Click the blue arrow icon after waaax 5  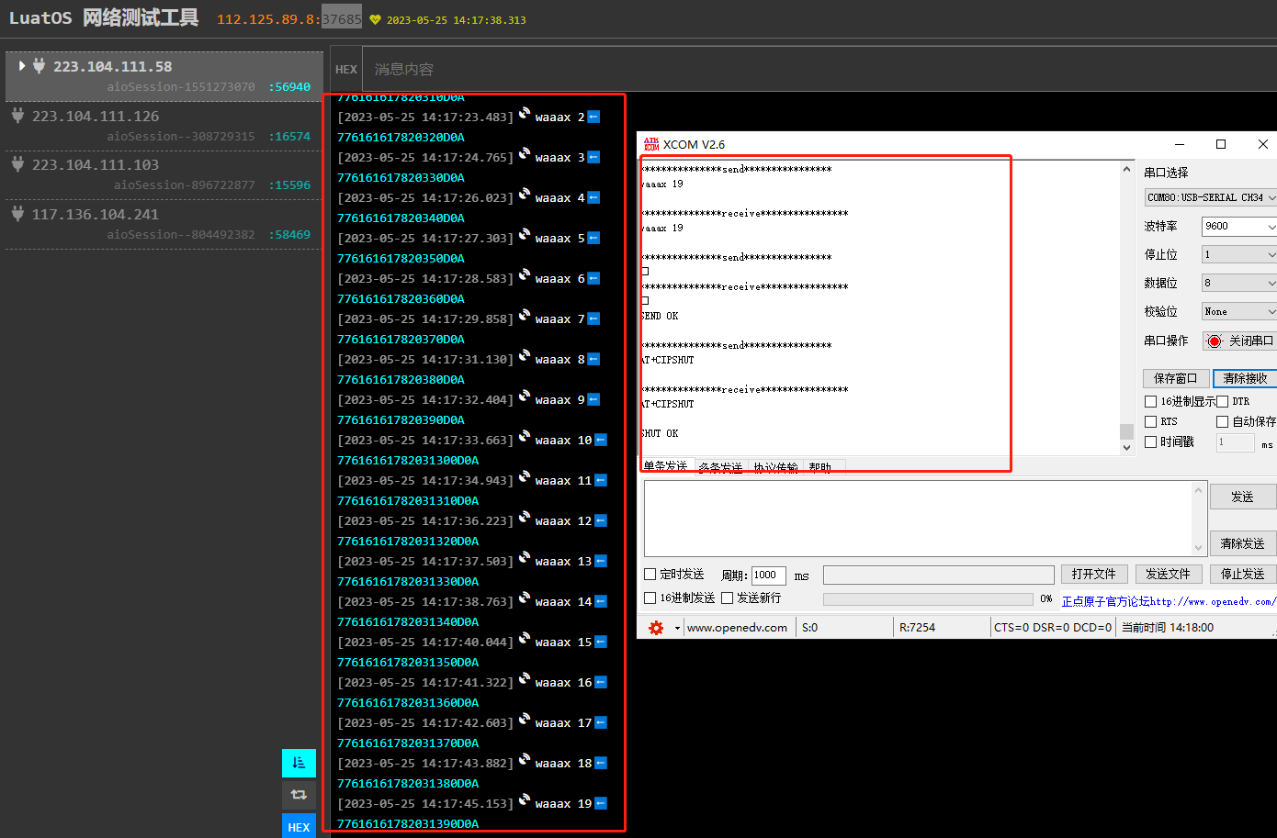[x=593, y=238]
